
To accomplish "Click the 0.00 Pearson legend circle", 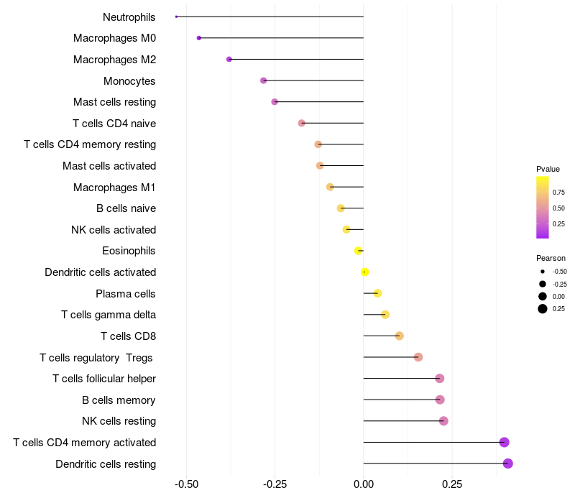I will (x=543, y=297).
